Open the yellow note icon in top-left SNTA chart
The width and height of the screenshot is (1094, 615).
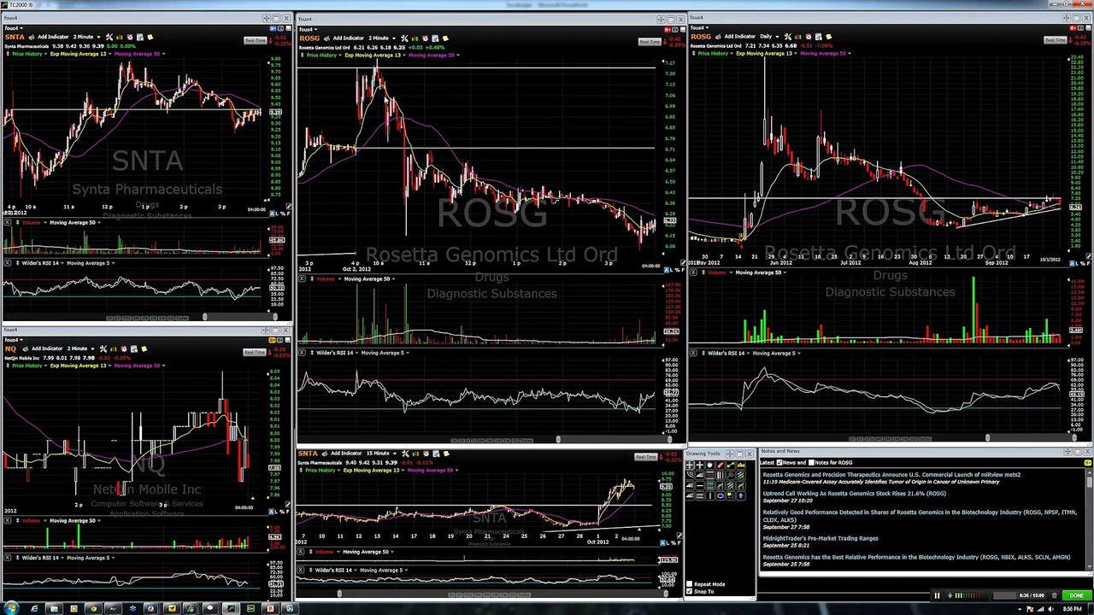[150, 37]
